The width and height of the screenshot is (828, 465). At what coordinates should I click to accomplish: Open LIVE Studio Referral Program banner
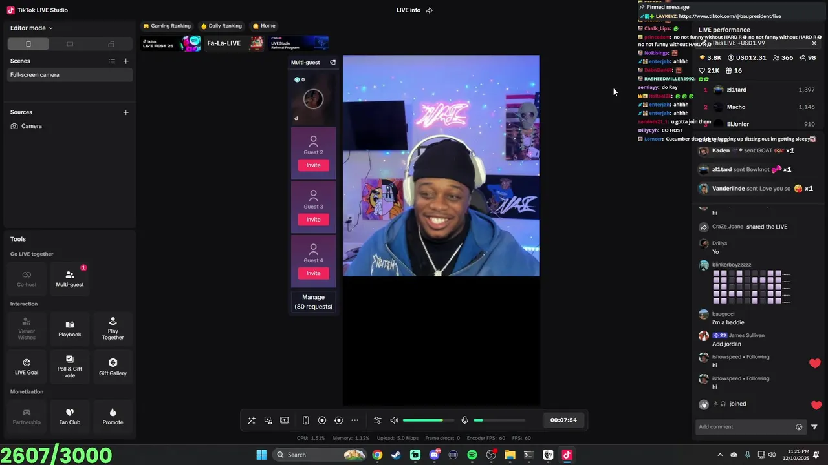pyautogui.click(x=300, y=43)
